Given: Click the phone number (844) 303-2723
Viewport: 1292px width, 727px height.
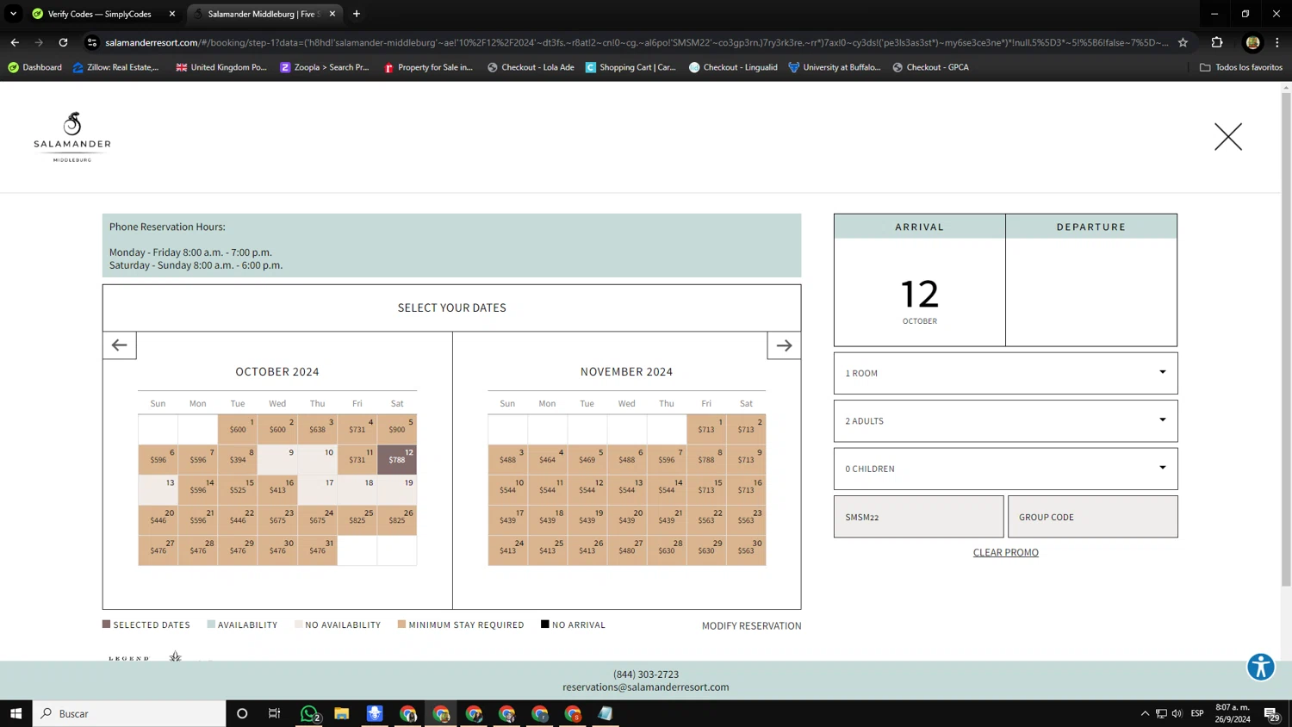Looking at the screenshot, I should pyautogui.click(x=646, y=674).
